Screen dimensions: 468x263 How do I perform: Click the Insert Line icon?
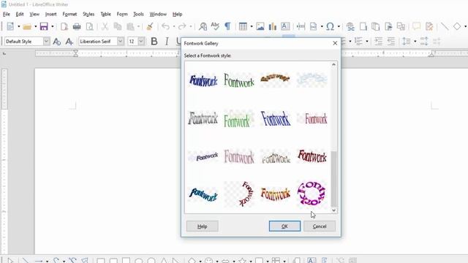pos(445,26)
